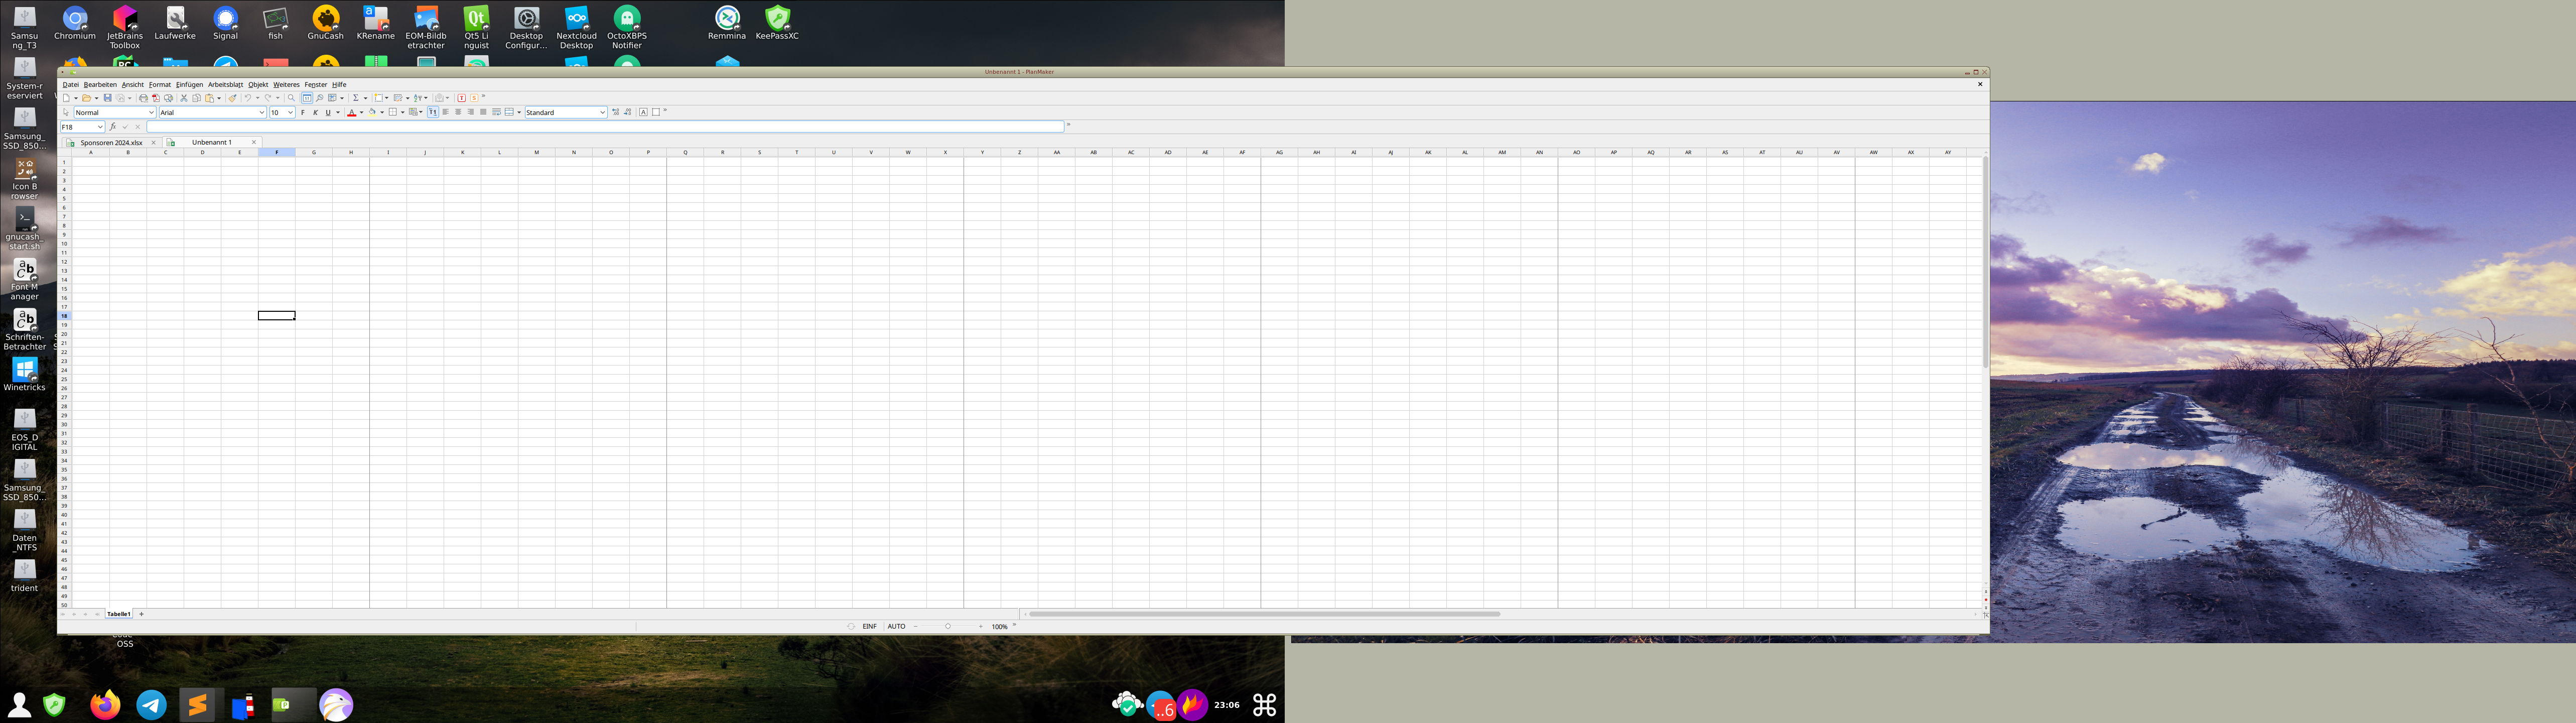Cut selection with the scissors icon
The image size is (2576, 723).
(x=184, y=98)
